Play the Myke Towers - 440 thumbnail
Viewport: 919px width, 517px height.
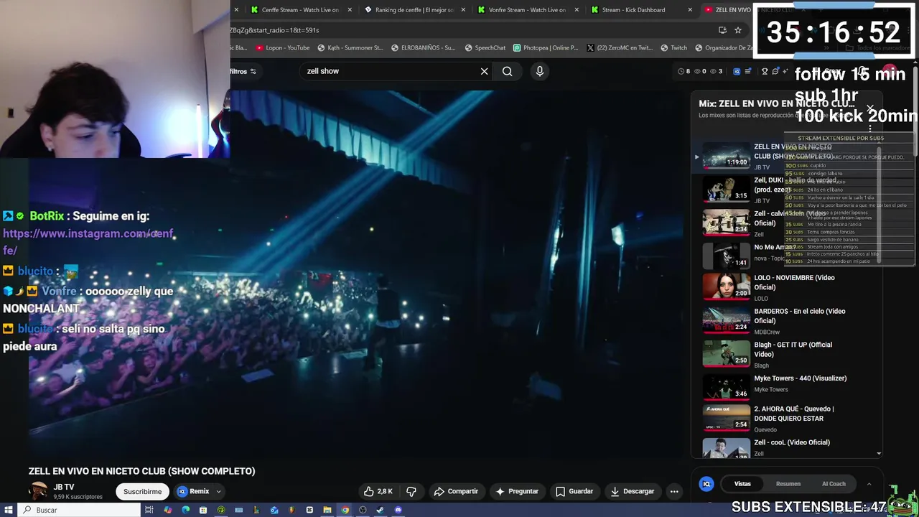pyautogui.click(x=726, y=388)
